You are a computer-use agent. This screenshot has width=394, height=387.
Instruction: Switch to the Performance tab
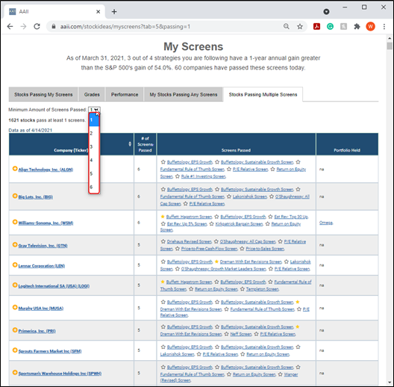125,94
